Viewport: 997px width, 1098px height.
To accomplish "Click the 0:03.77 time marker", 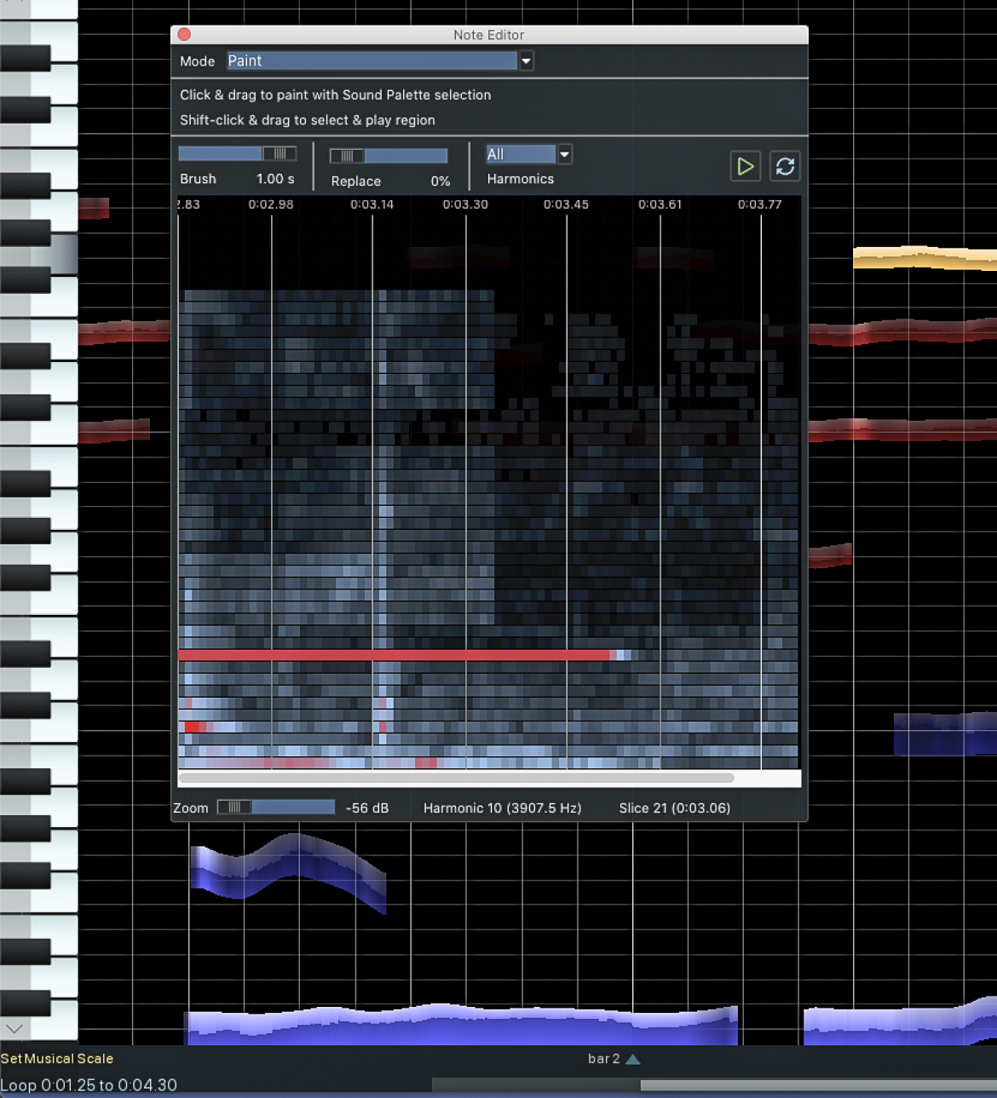I will [759, 204].
